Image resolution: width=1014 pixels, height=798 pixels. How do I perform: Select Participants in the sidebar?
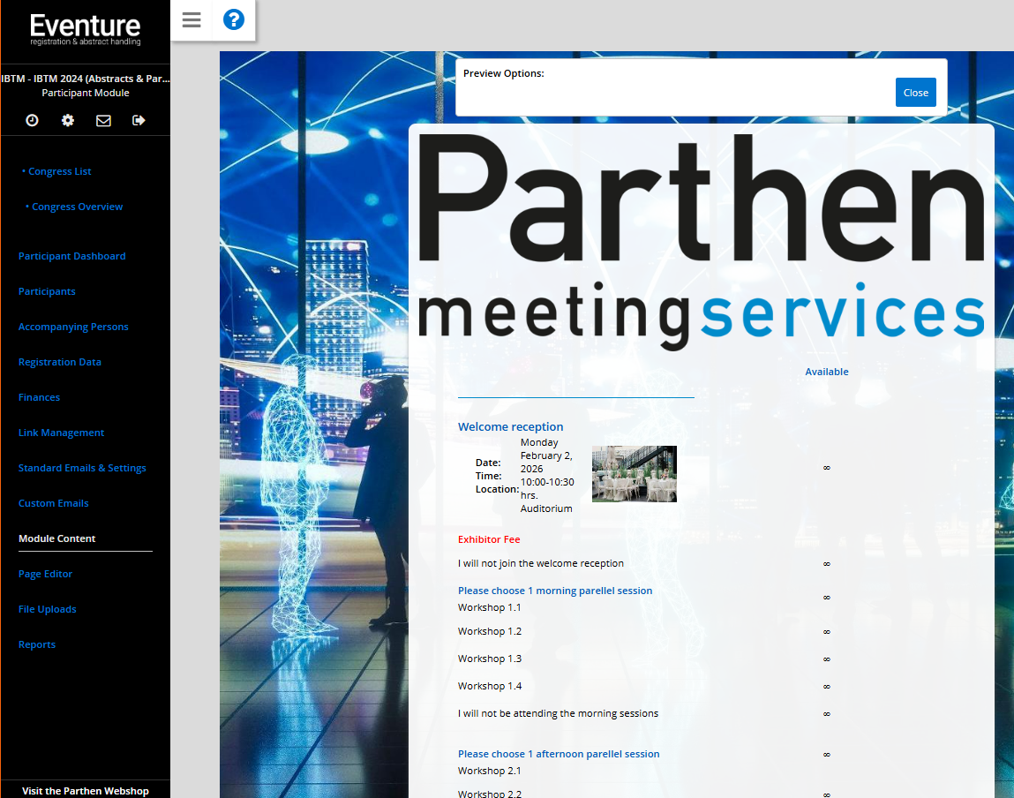point(47,291)
